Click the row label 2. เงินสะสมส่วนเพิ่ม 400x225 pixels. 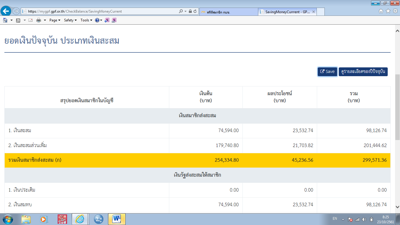click(x=28, y=145)
